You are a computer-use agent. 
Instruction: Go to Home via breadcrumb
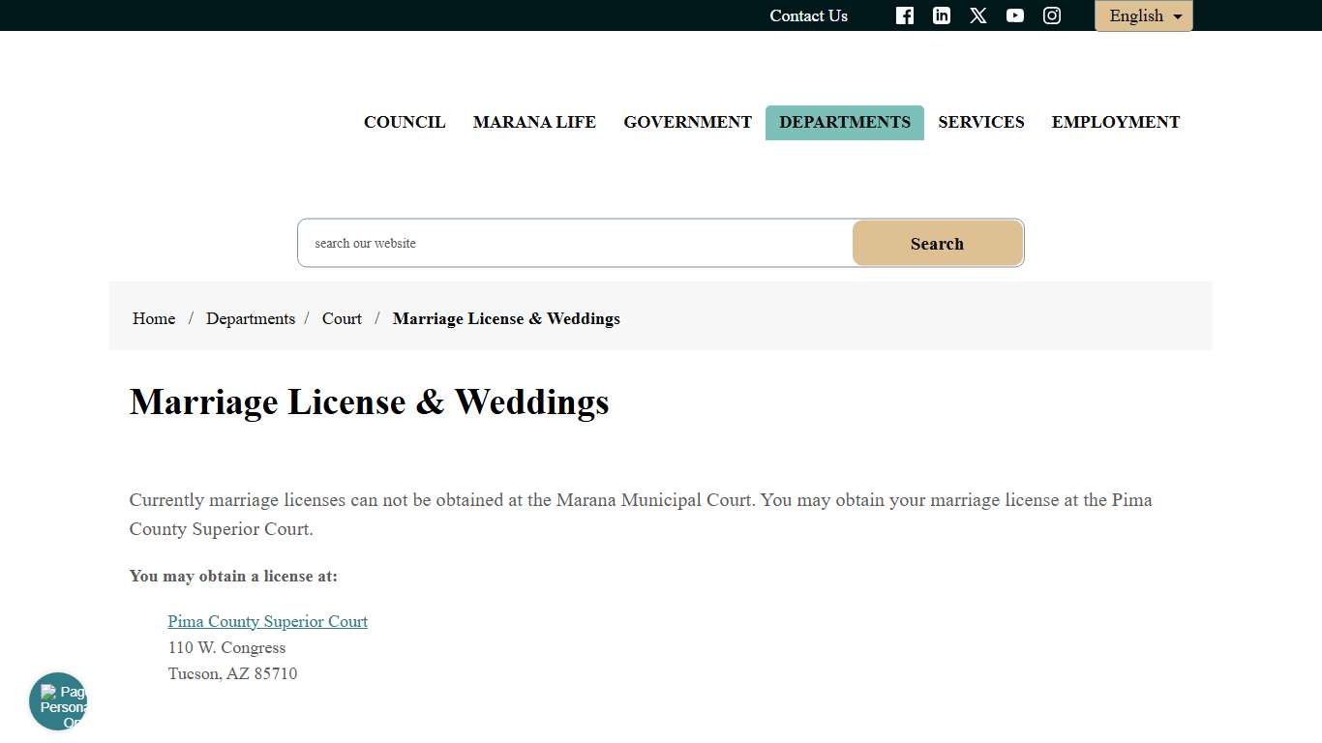(x=153, y=318)
